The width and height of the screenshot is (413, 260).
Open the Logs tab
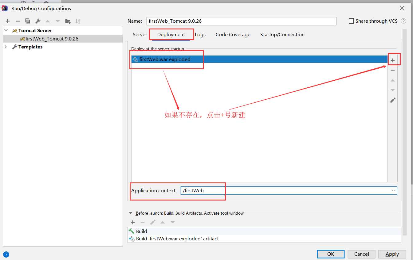(200, 34)
